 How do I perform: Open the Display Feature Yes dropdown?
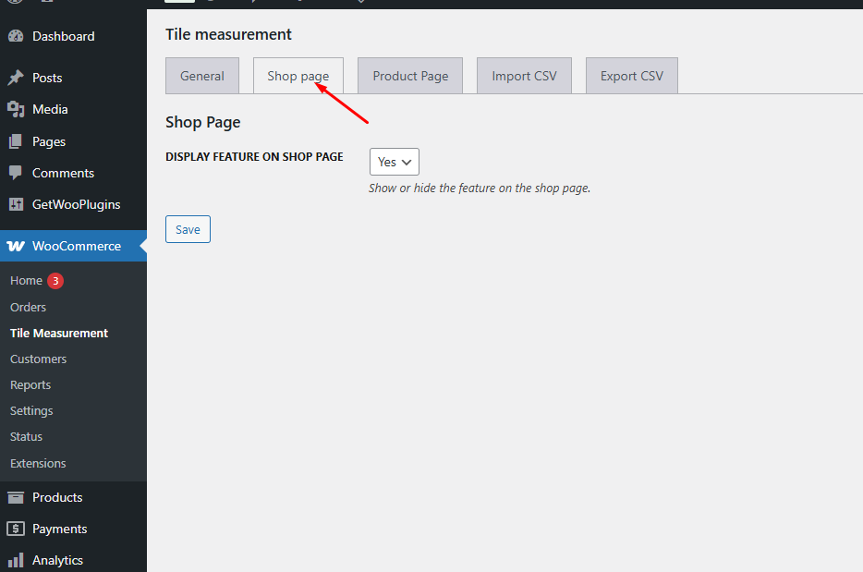pyautogui.click(x=395, y=162)
